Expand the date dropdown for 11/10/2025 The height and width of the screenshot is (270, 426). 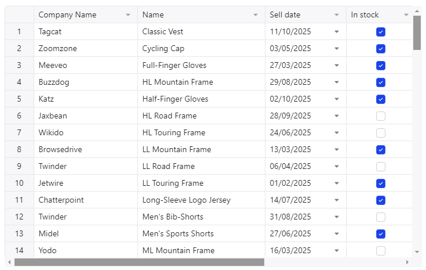tap(337, 32)
